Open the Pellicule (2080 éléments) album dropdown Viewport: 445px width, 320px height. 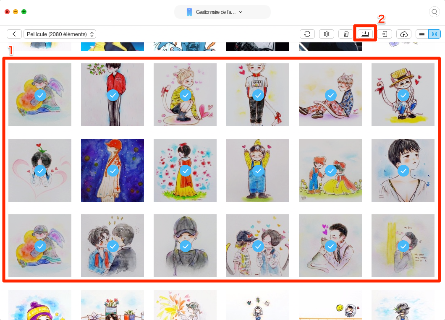[x=60, y=34]
